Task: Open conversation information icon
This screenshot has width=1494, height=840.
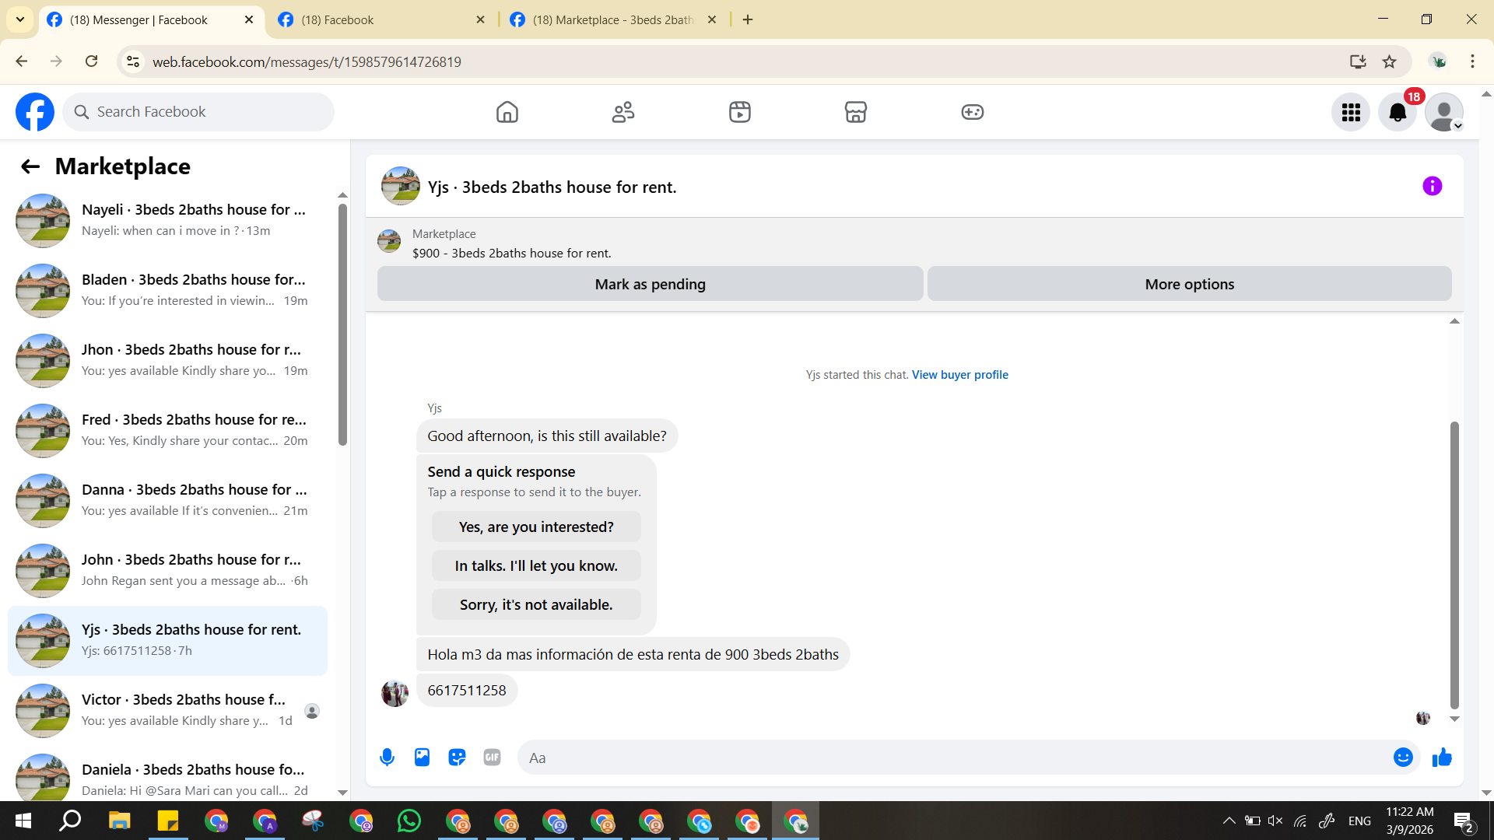Action: [x=1432, y=187]
